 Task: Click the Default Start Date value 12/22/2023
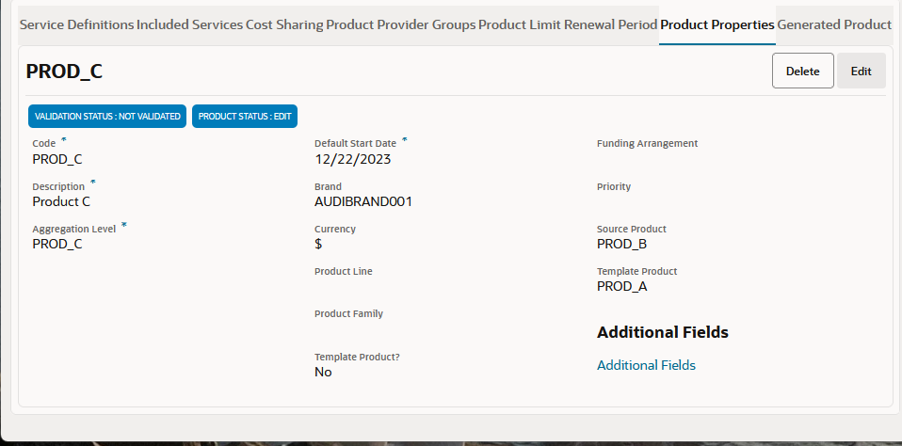coord(352,159)
